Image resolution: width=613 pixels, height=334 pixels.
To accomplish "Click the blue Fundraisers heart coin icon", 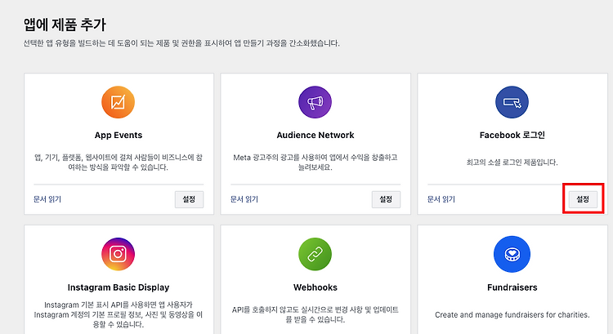I will pyautogui.click(x=512, y=254).
